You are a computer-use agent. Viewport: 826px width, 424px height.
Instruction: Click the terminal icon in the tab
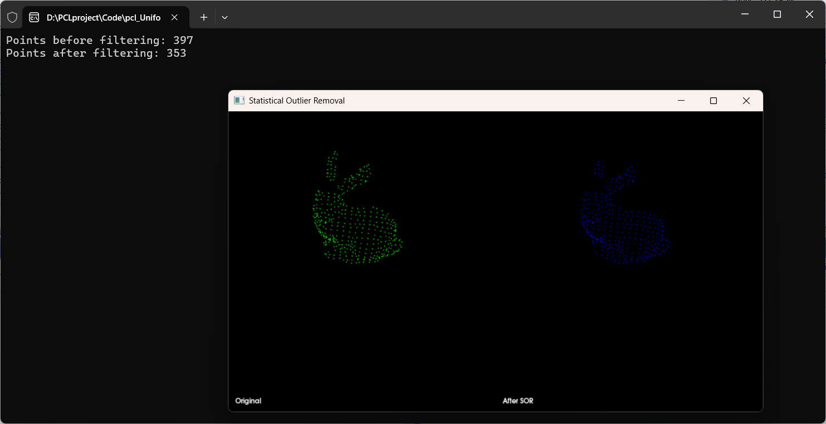pyautogui.click(x=34, y=17)
